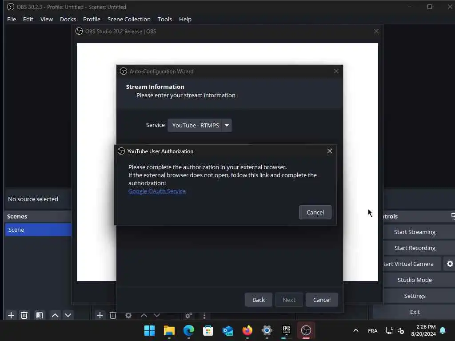This screenshot has height=341, width=455.
Task: Open source properties gear icon
Action: coord(128,315)
